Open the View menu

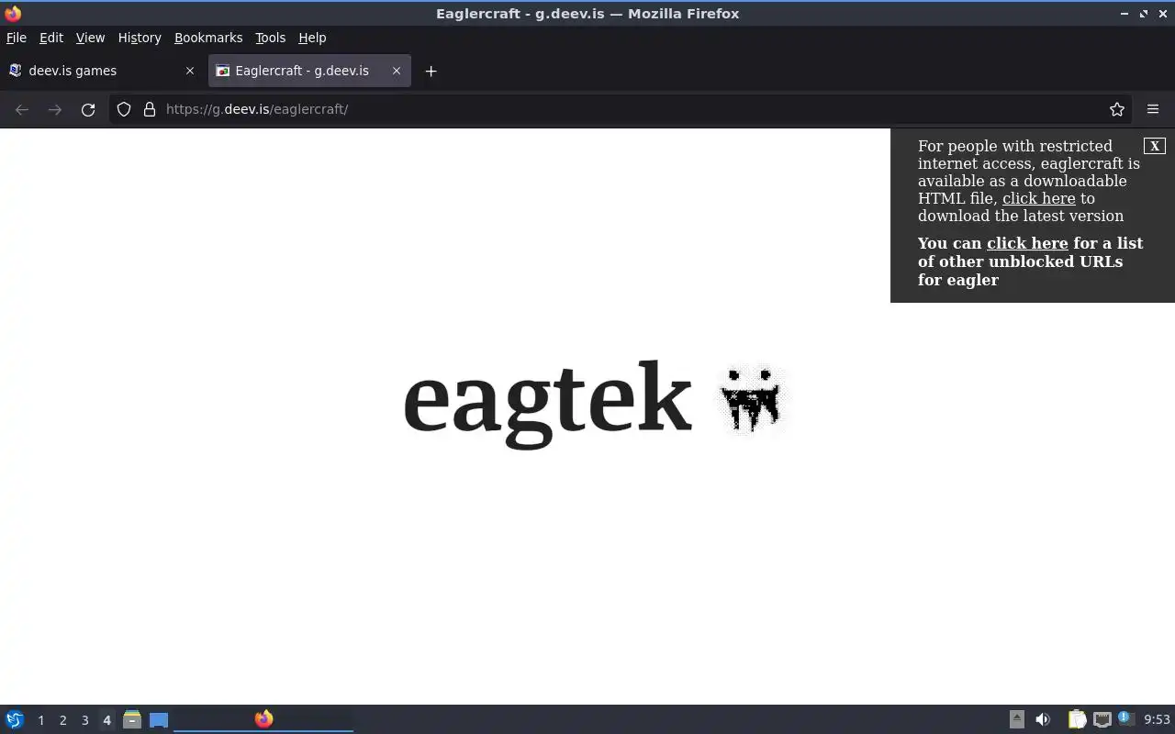point(90,38)
